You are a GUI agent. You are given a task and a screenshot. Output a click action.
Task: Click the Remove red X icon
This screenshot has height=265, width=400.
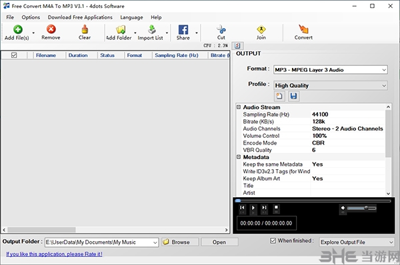[x=51, y=29]
